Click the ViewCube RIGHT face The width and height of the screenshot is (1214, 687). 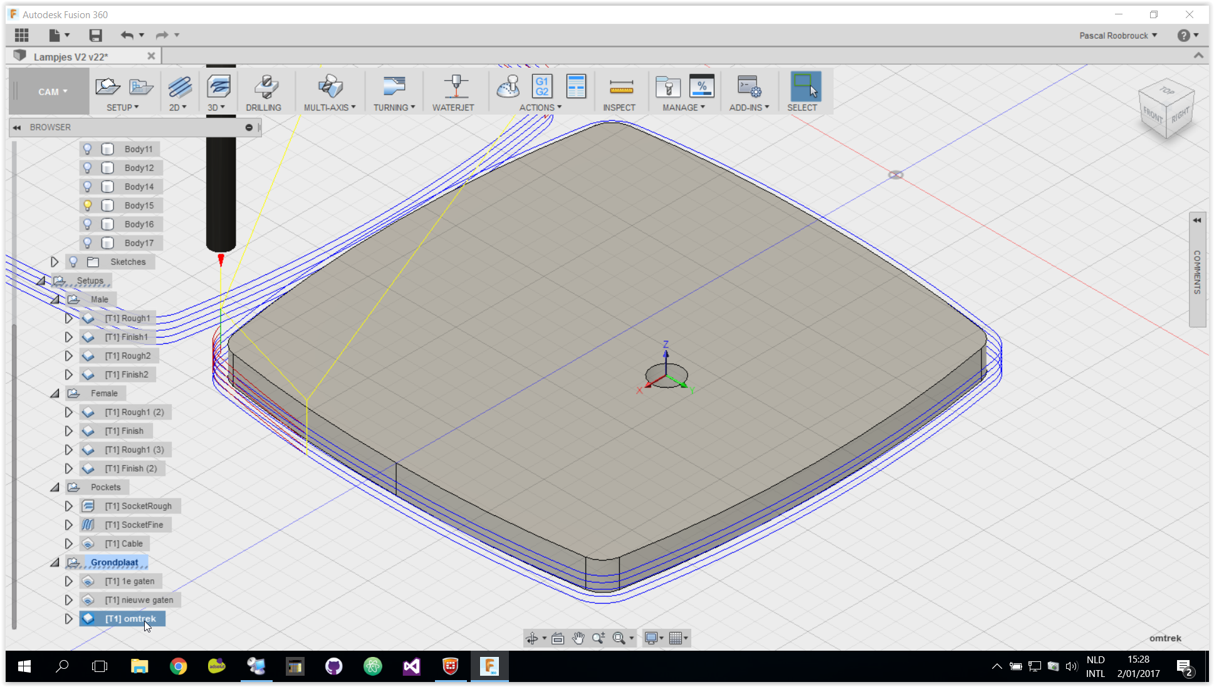pos(1180,115)
